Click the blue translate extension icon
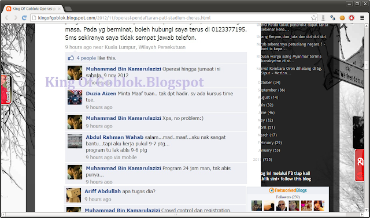The image size is (370, 218). click(333, 18)
